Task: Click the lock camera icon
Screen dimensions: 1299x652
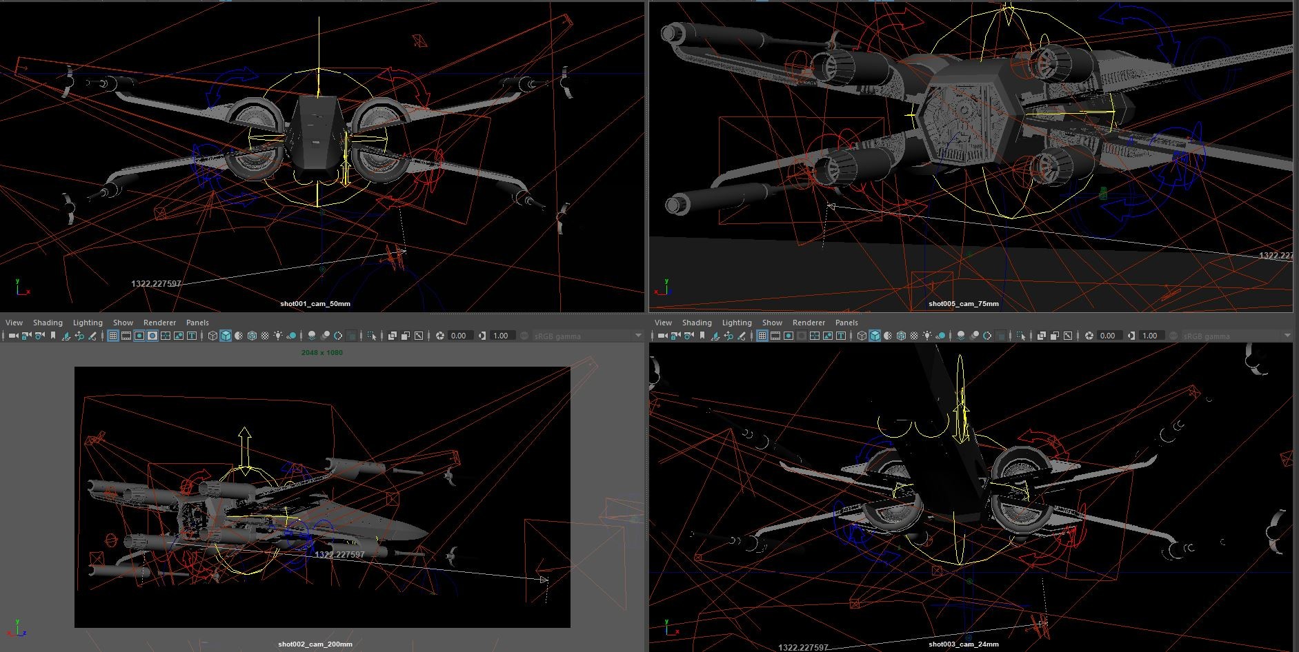Action: point(26,336)
